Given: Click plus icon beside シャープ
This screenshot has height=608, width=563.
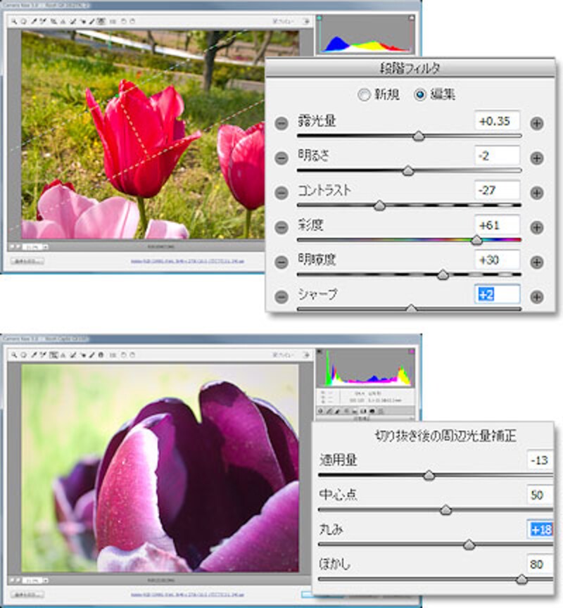Looking at the screenshot, I should coord(537,296).
